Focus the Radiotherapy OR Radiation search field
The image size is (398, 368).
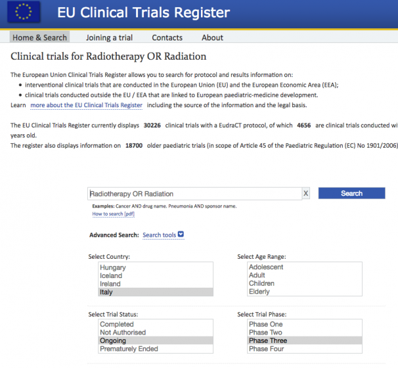[x=195, y=194]
